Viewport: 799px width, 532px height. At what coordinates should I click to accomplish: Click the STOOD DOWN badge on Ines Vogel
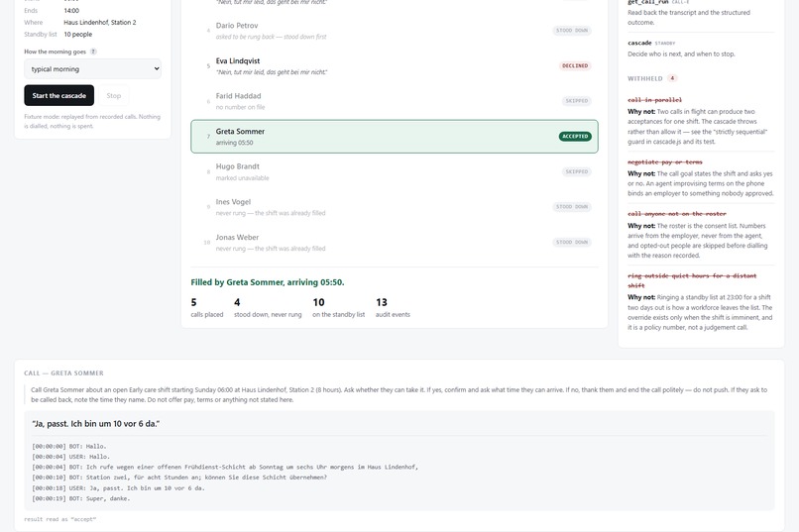coord(572,207)
